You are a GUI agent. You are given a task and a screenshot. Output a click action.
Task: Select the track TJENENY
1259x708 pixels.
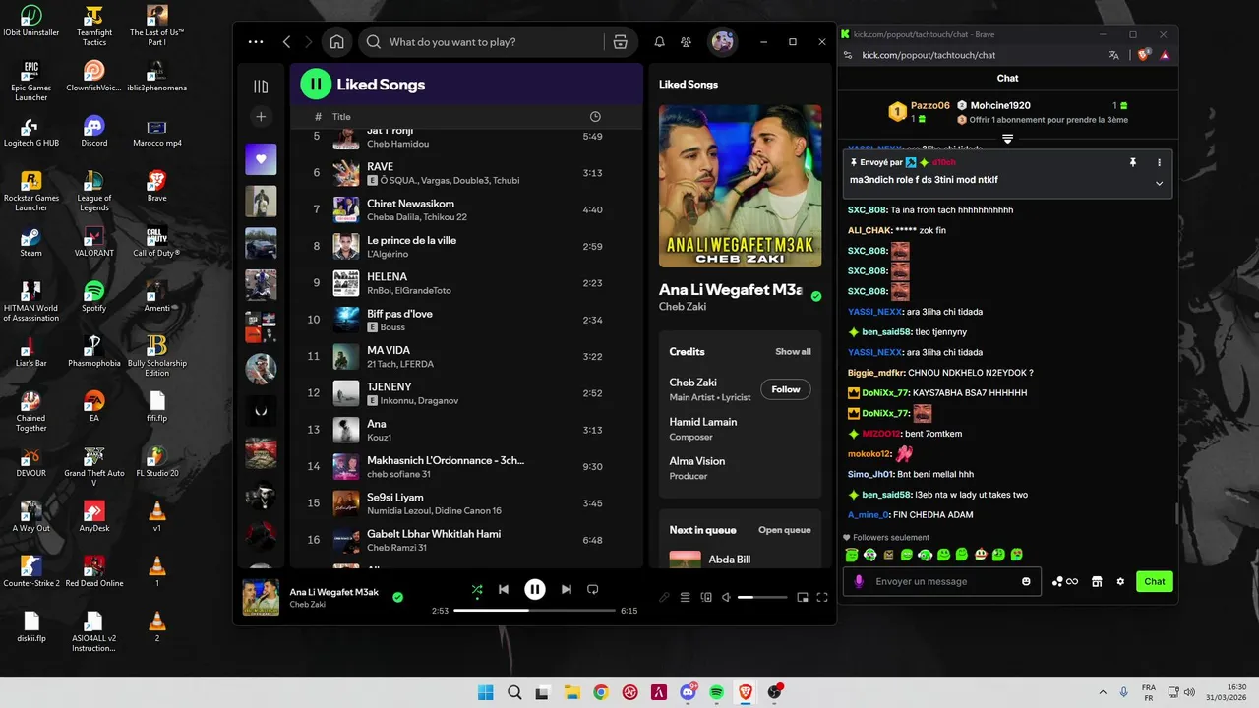click(x=466, y=393)
